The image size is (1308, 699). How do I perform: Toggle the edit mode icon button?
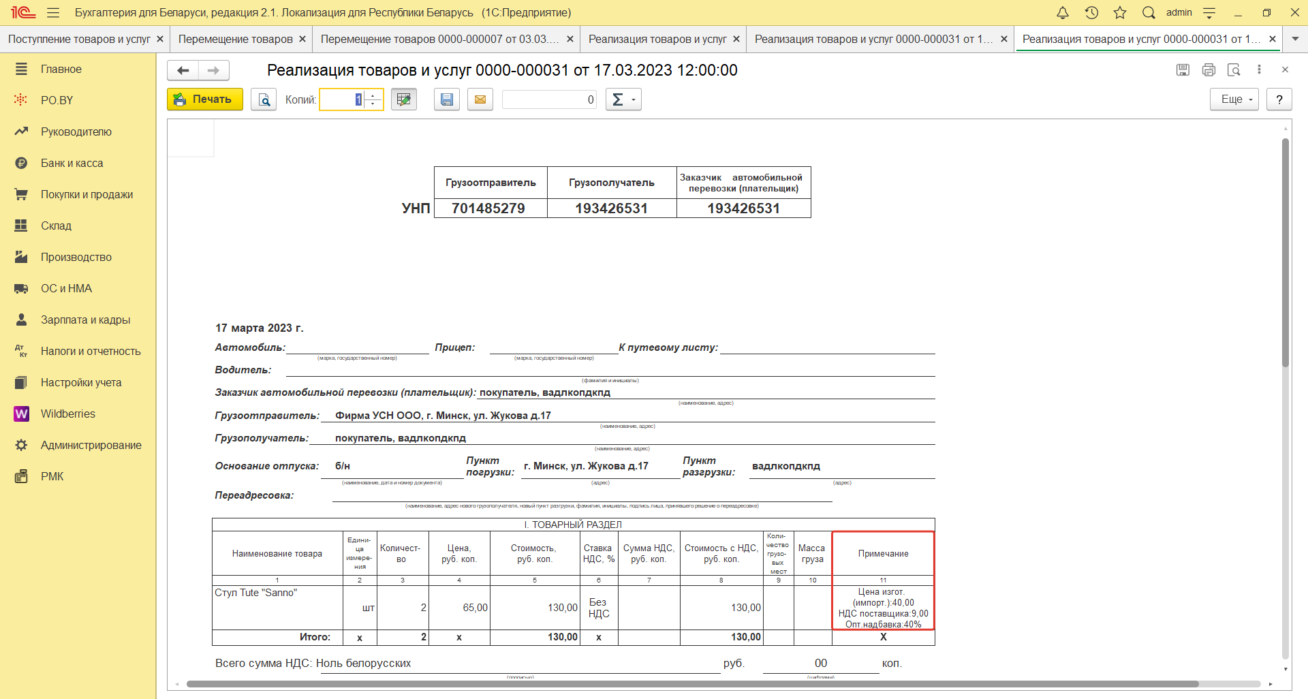click(404, 99)
